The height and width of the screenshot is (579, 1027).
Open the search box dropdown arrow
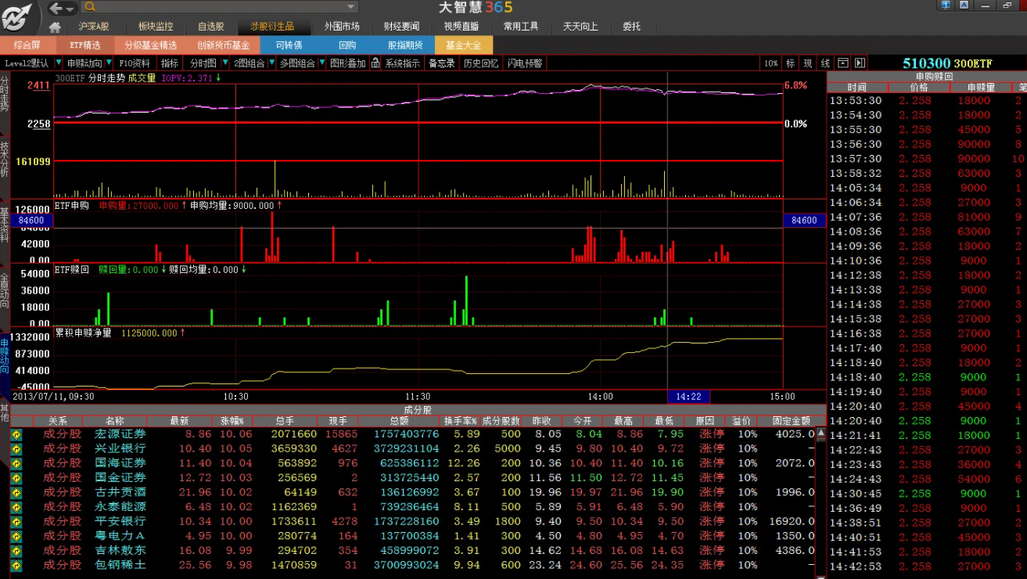pos(351,7)
